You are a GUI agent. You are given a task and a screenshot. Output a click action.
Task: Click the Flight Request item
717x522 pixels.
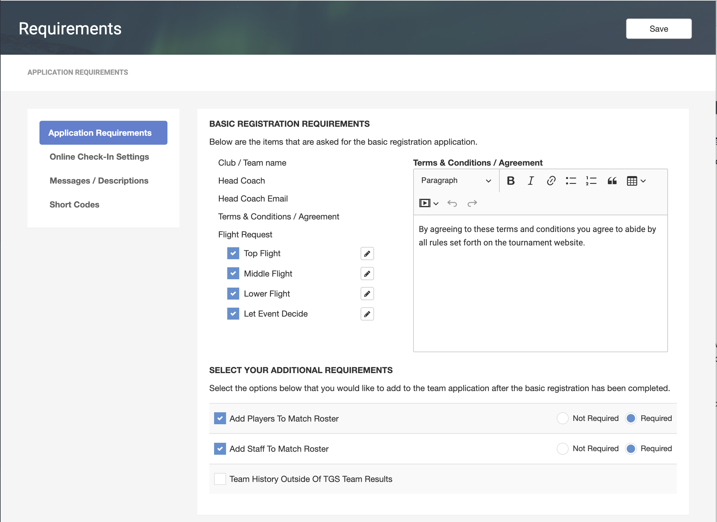click(245, 235)
